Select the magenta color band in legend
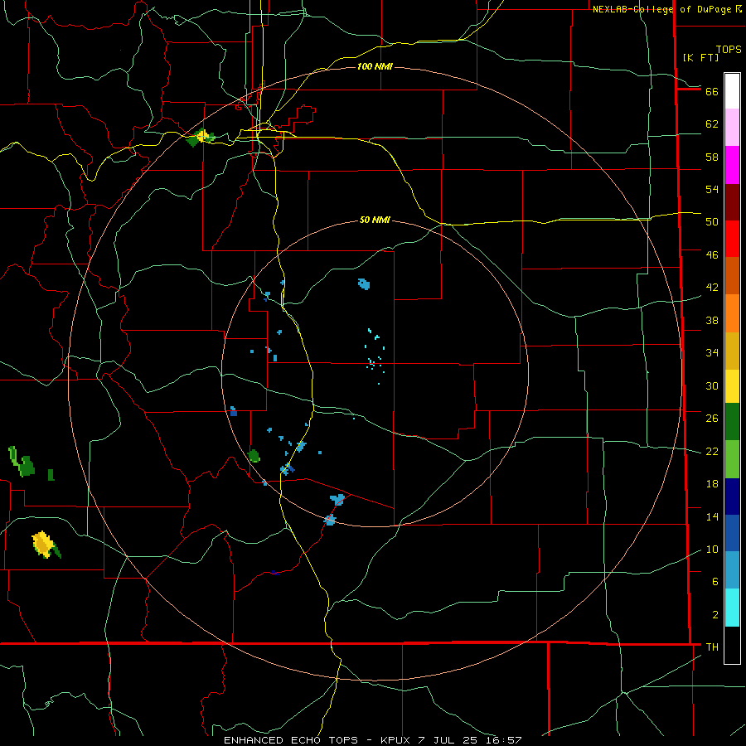This screenshot has width=746, height=746. coord(732,165)
